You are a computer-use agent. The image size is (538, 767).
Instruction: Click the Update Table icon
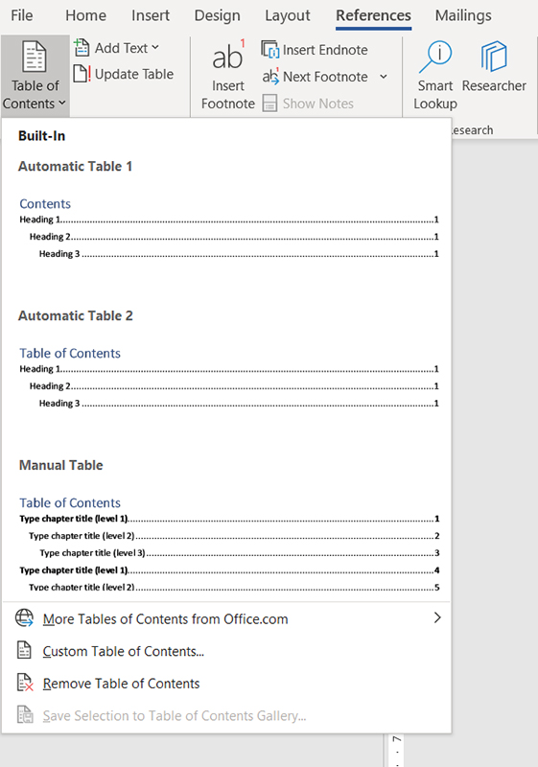[82, 74]
